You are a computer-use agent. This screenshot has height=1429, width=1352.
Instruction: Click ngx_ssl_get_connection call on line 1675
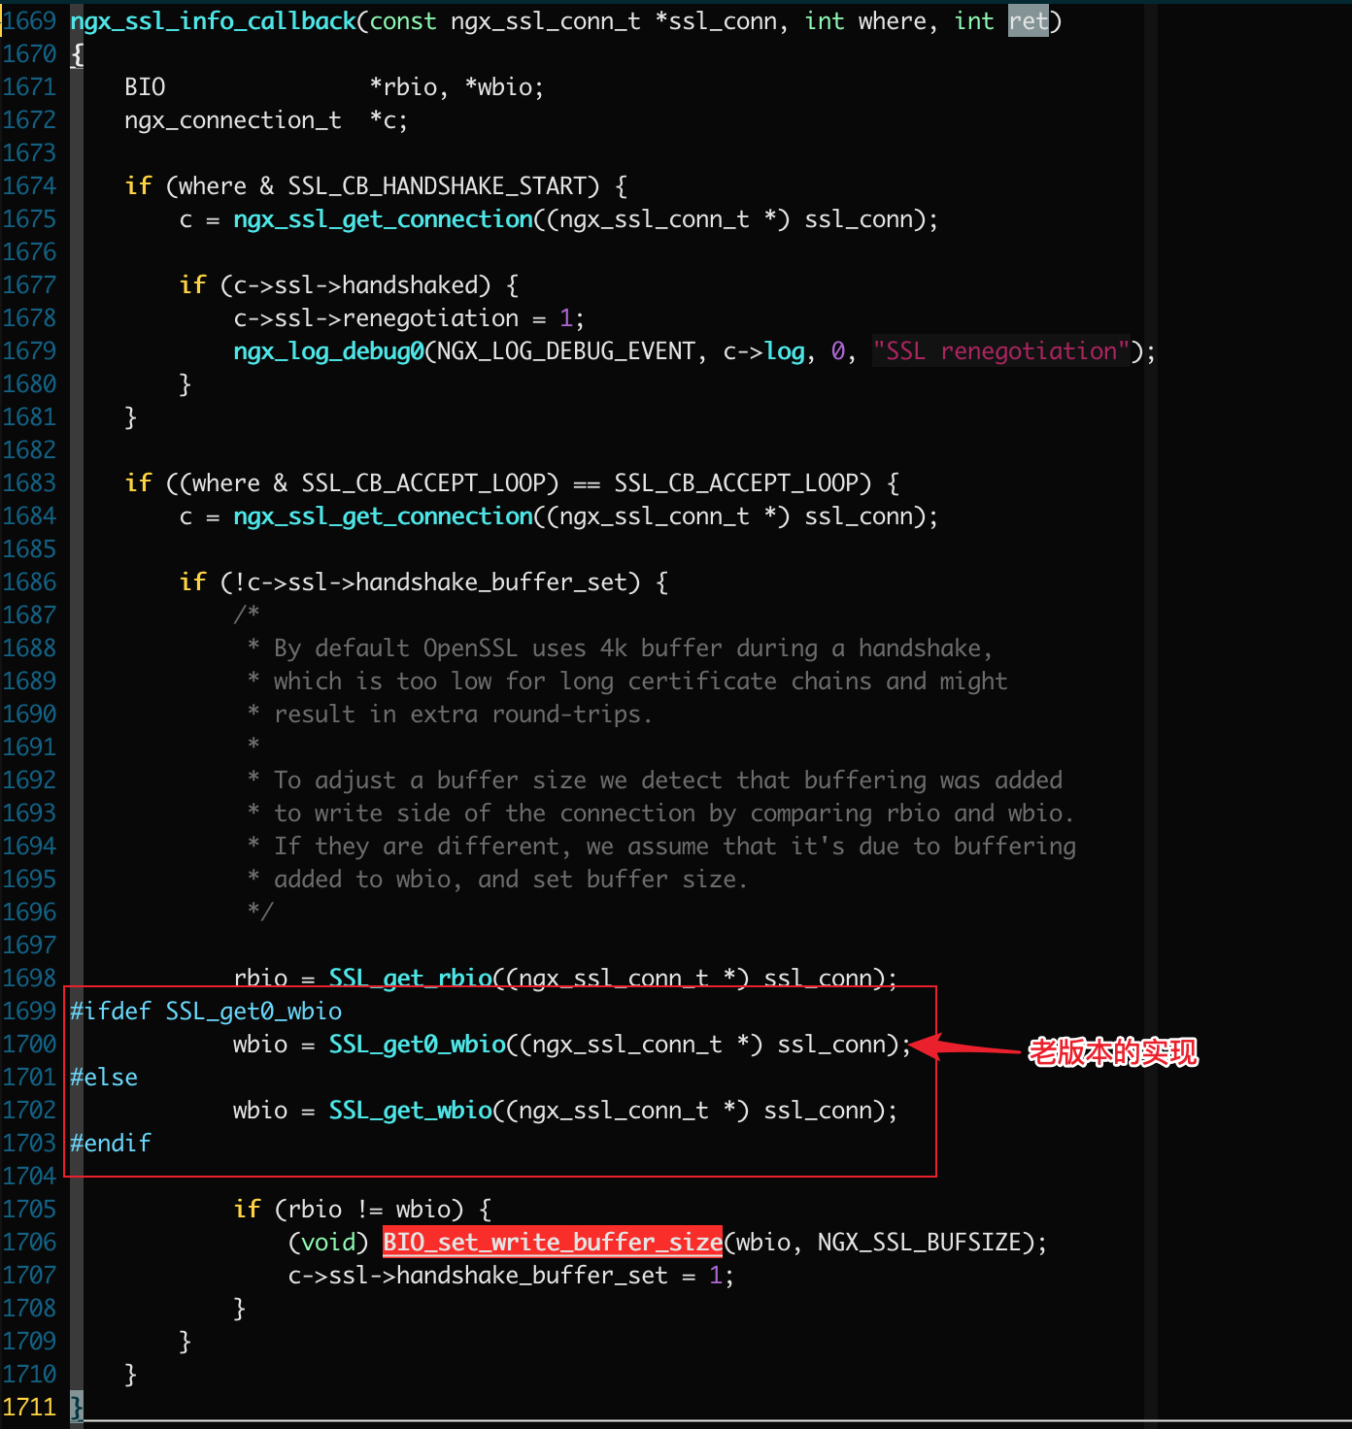[x=384, y=219]
